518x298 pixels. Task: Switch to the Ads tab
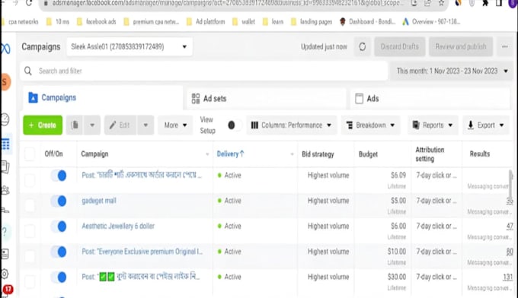(x=430, y=99)
